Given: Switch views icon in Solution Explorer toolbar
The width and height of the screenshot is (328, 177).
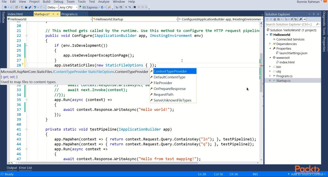Looking at the screenshot, I should (x=279, y=19).
